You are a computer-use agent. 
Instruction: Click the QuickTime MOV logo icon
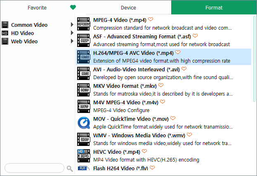[84, 123]
